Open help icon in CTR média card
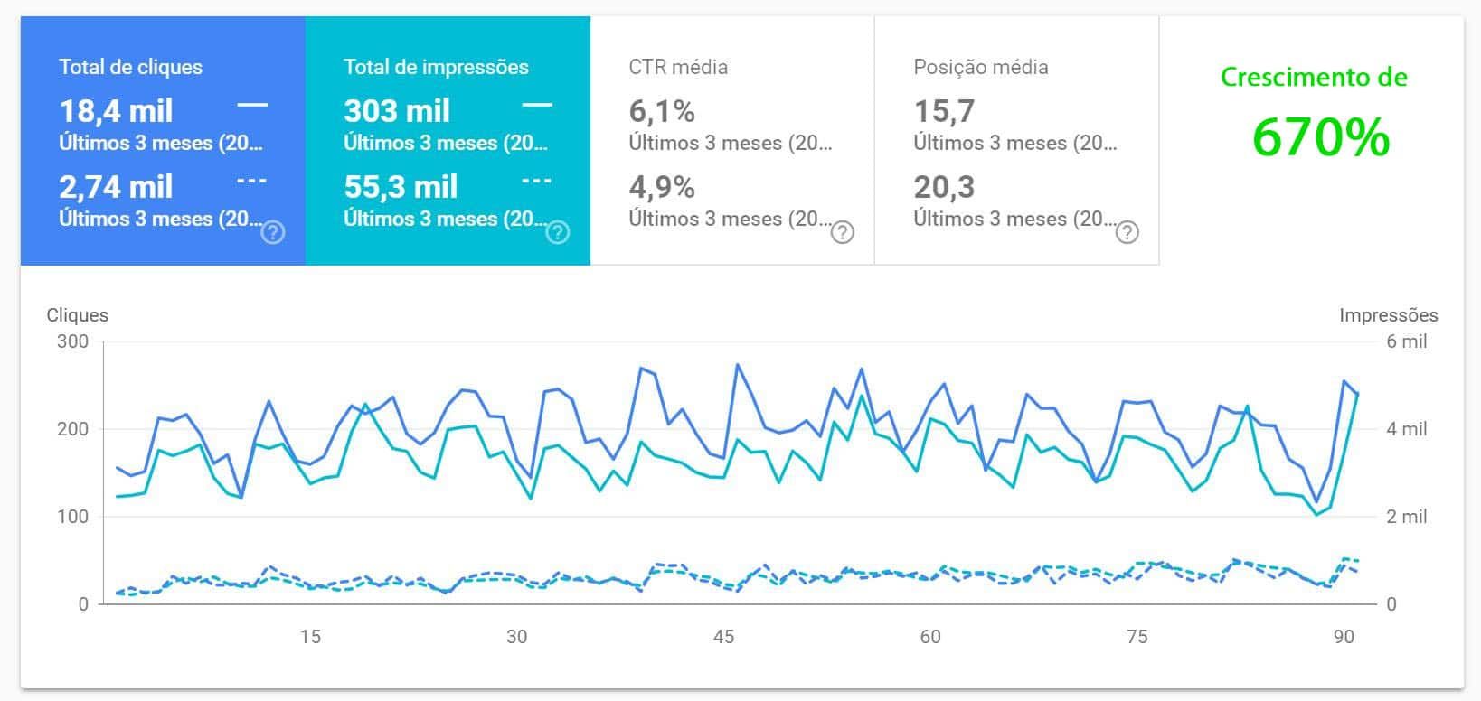Screen dimensions: 1481x701 (842, 233)
